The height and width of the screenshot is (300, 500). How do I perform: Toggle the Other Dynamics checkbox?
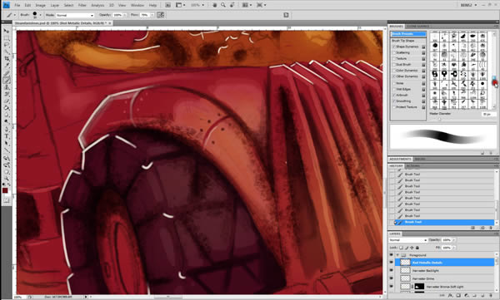394,76
